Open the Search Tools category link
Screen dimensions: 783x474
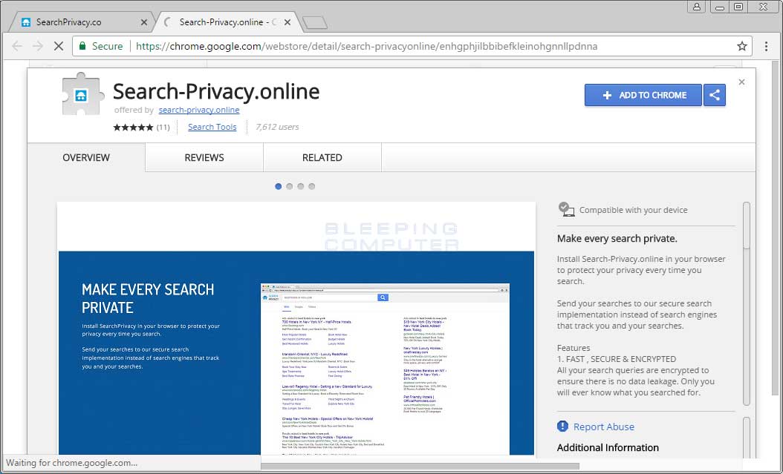click(212, 127)
